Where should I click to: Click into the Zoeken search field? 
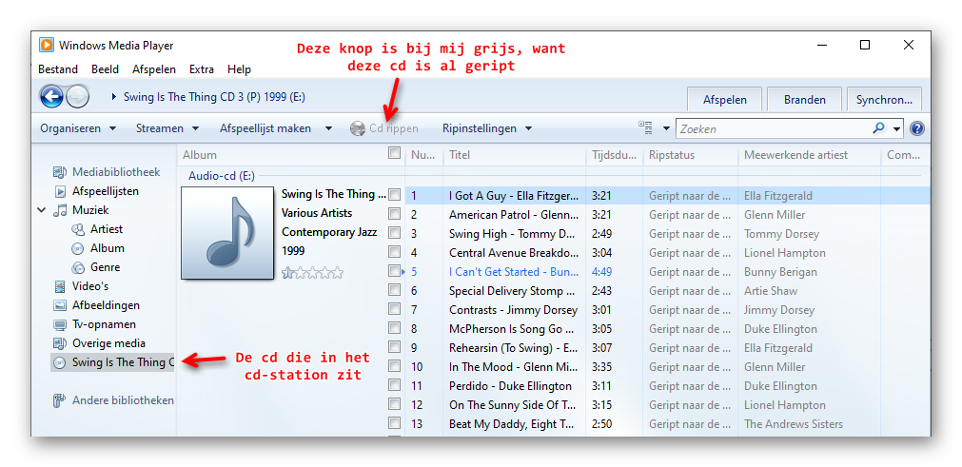pos(771,128)
